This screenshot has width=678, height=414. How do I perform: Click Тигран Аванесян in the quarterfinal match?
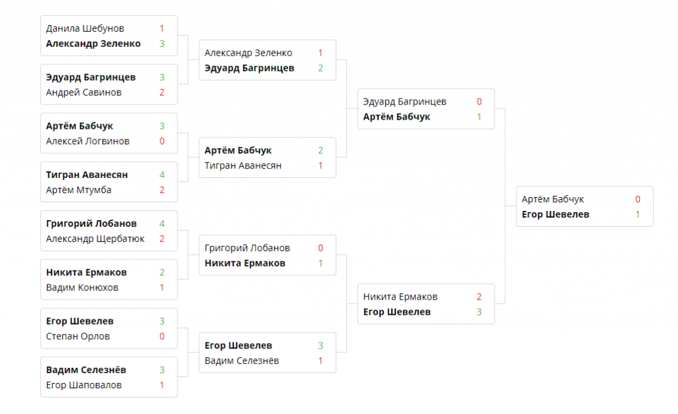click(243, 165)
